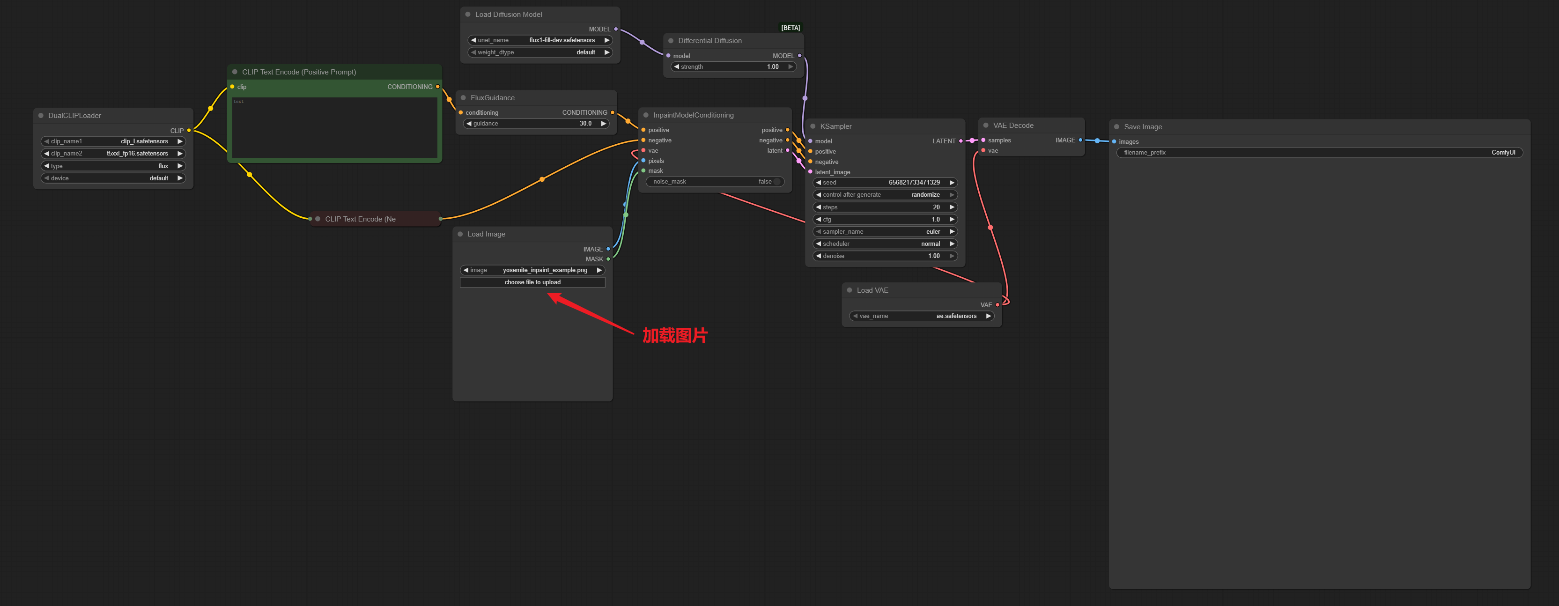Collapse the KSampler node using its title dot
1559x606 pixels.
pos(812,126)
